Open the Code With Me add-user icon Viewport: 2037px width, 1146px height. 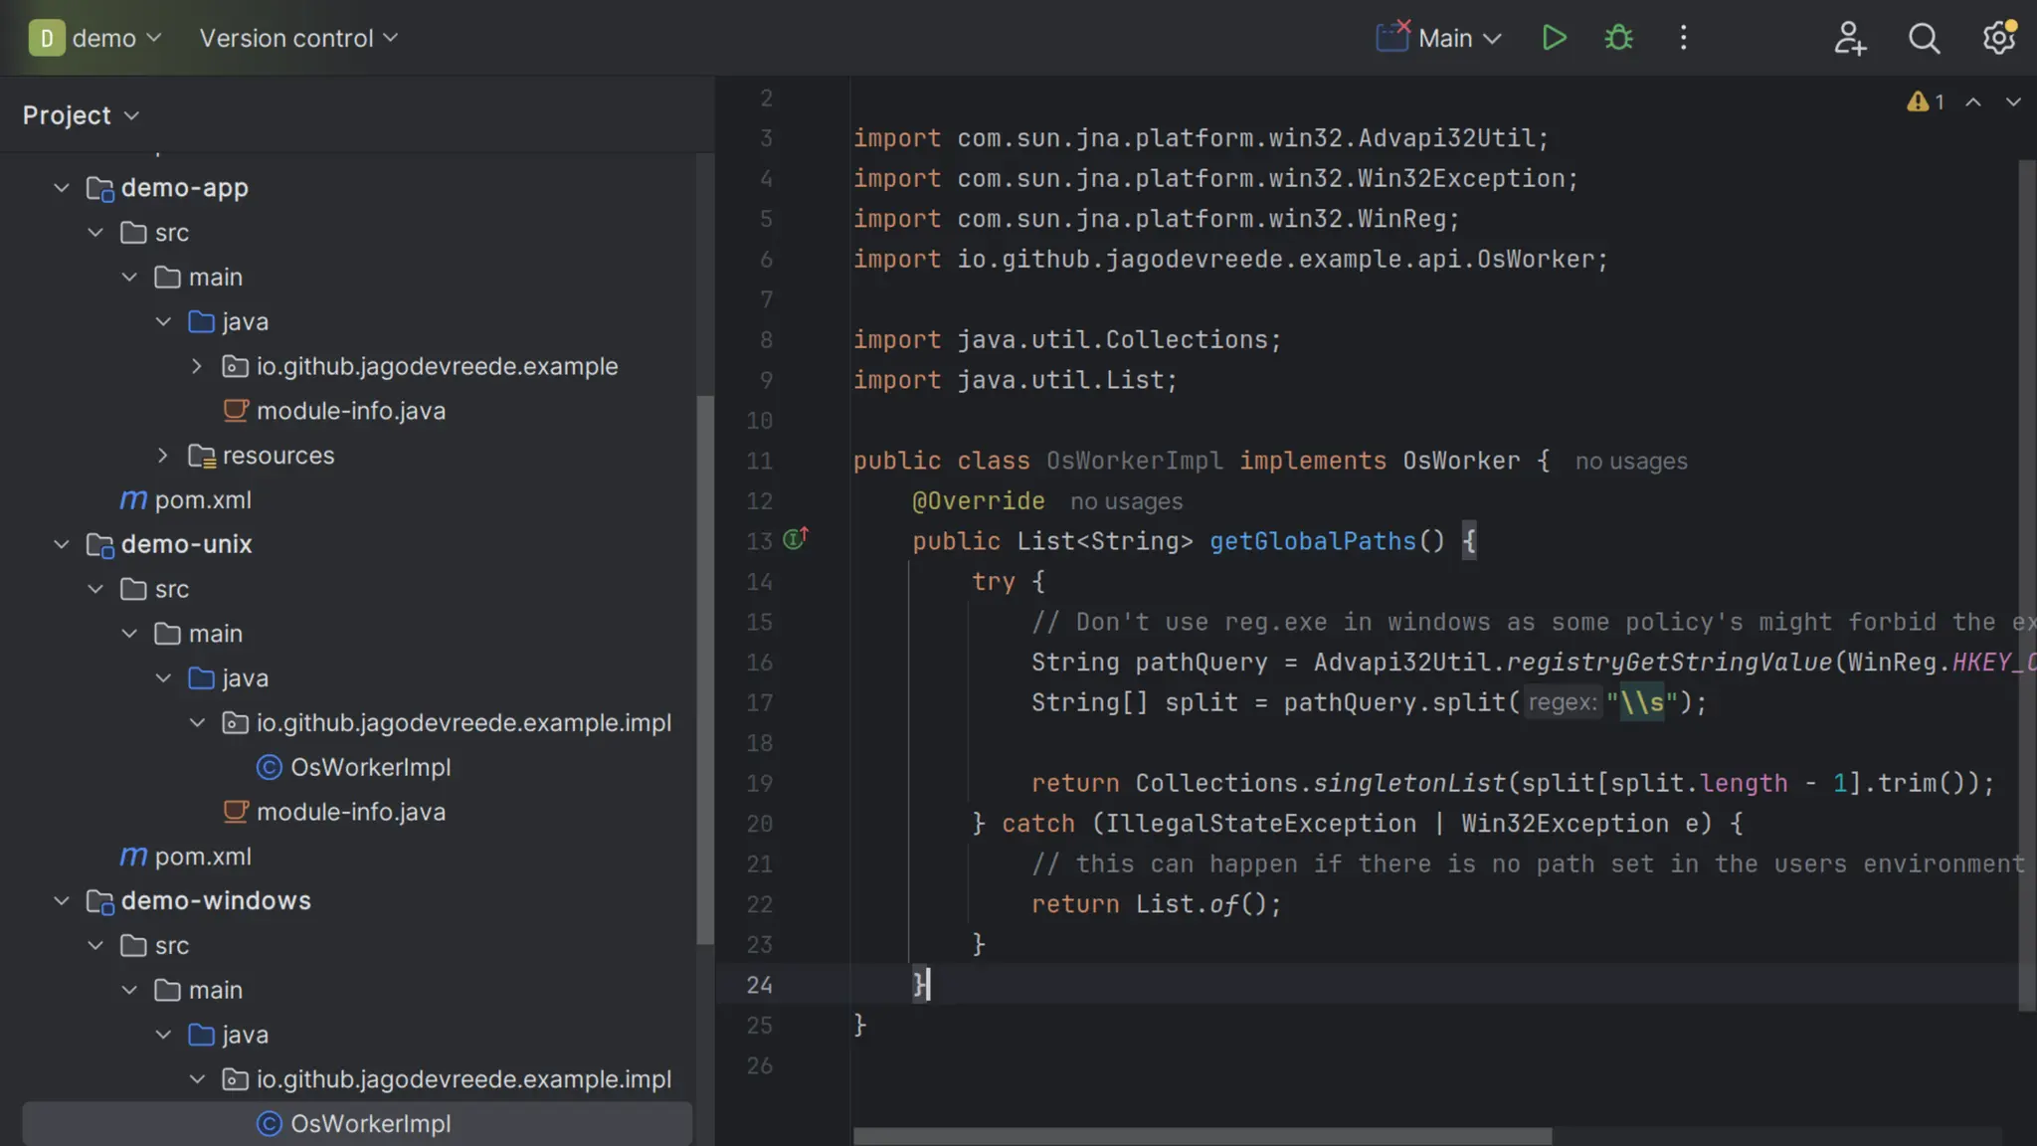(1849, 38)
